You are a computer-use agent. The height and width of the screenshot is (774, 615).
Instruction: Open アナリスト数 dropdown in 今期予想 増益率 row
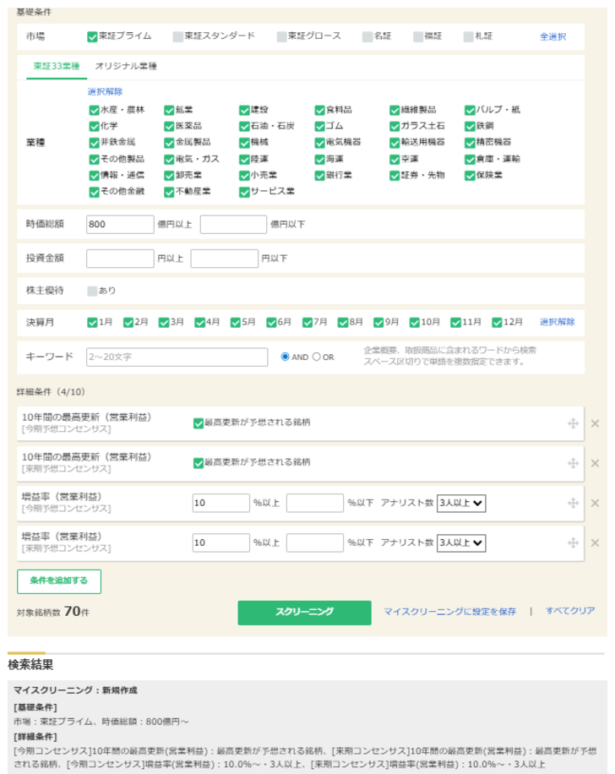coord(461,503)
